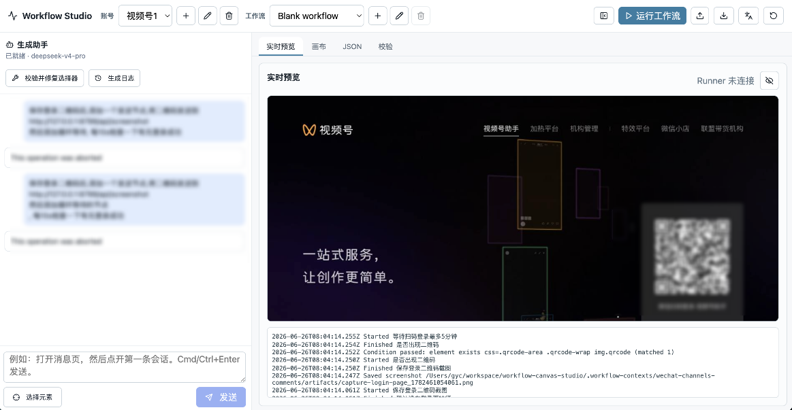Click the log line 'Started 等待扫码登录最多5分钟'

click(x=365, y=337)
